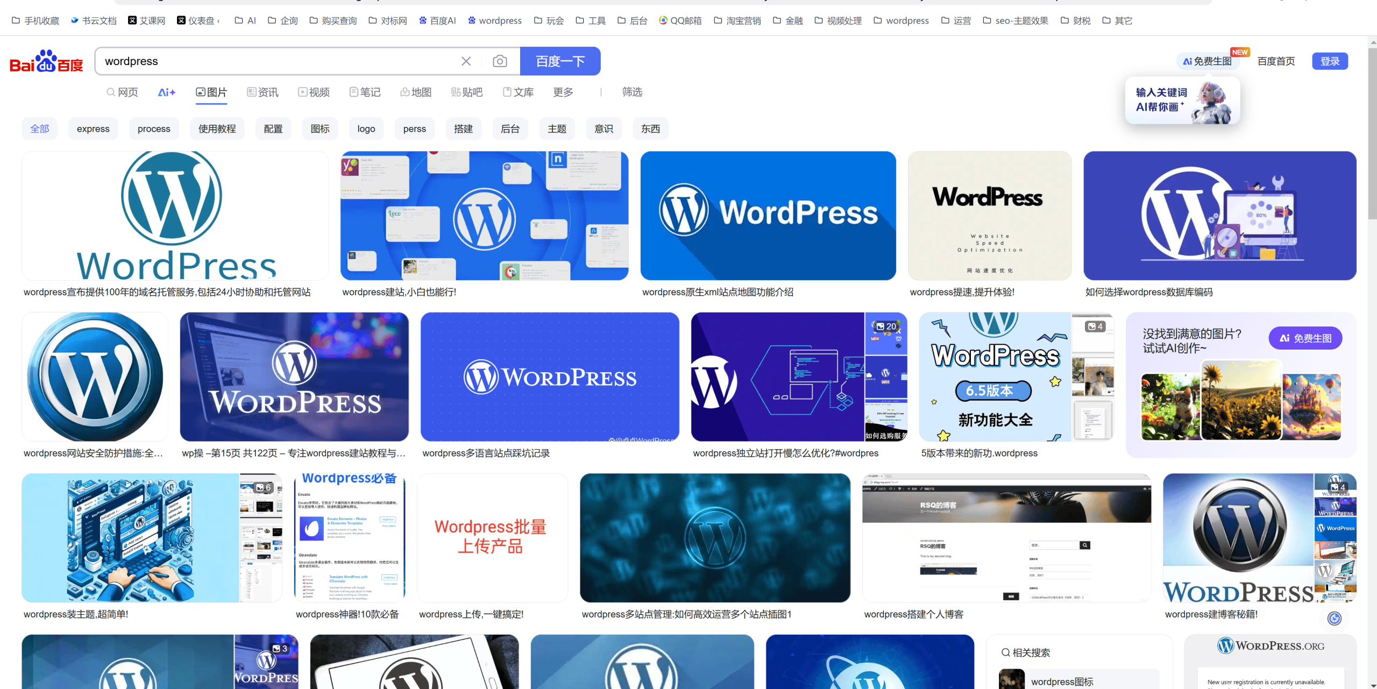
Task: Open thumbnail wordpress建站,小白也能行!
Action: pos(484,216)
